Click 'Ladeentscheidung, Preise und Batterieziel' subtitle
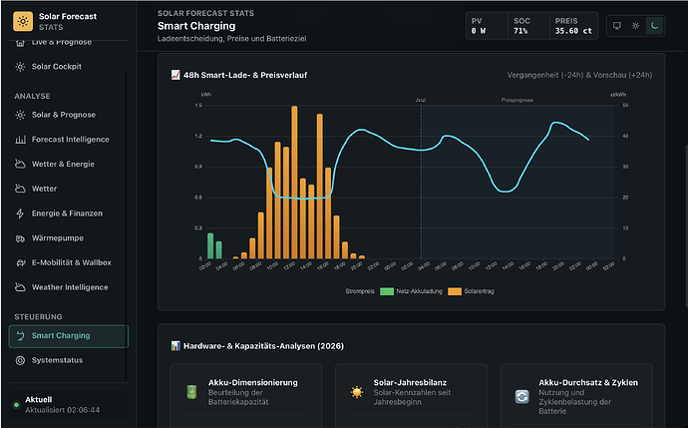 [x=231, y=39]
